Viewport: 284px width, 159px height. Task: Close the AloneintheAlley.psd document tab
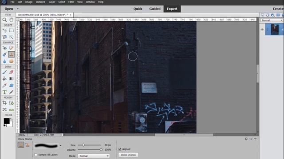click(71, 15)
